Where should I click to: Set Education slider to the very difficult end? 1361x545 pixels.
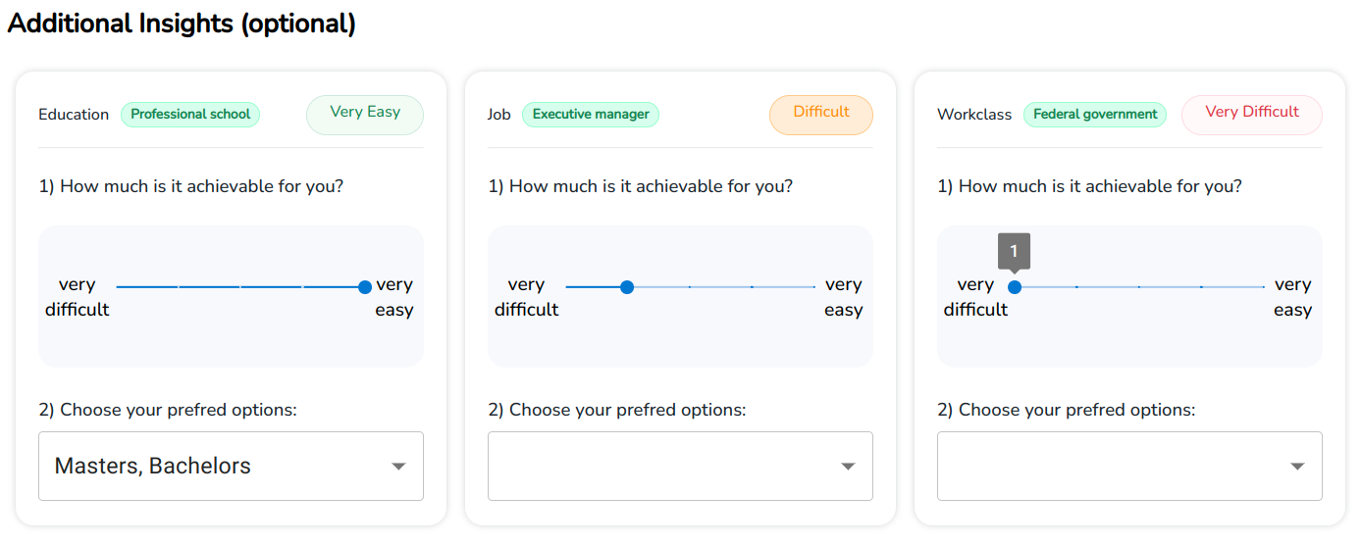coord(118,287)
